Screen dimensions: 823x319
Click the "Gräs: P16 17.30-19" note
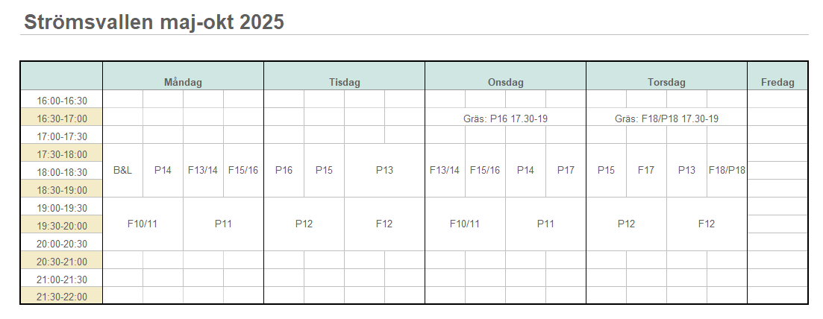(x=505, y=119)
